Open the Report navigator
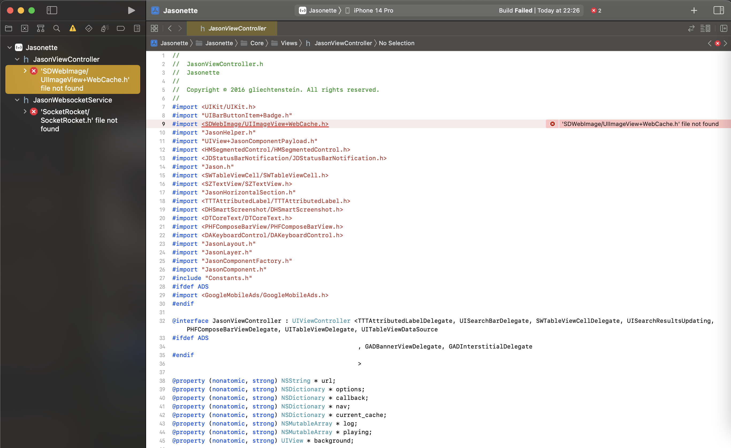The image size is (731, 448). (x=137, y=28)
